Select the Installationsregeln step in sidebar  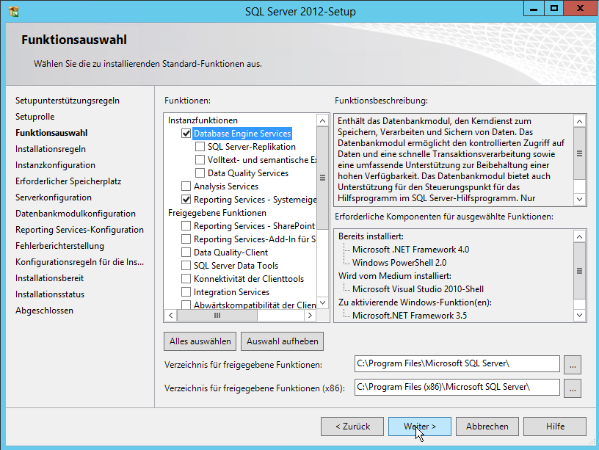point(51,149)
